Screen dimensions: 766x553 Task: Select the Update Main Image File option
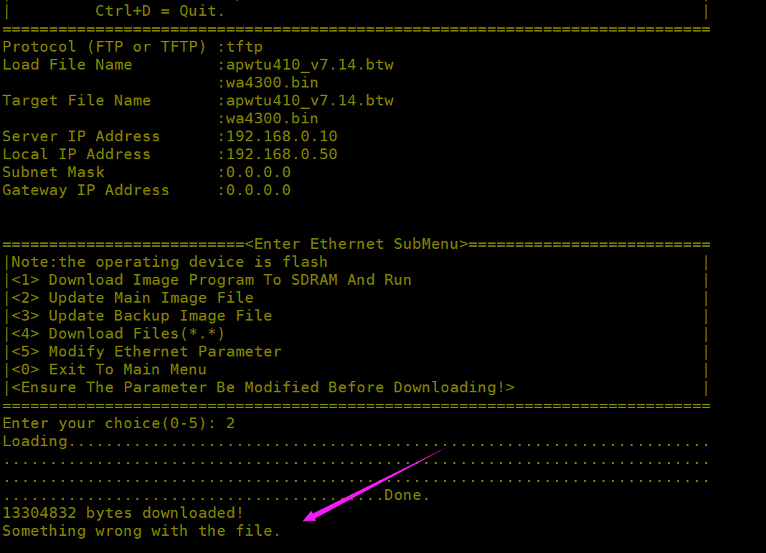(133, 298)
